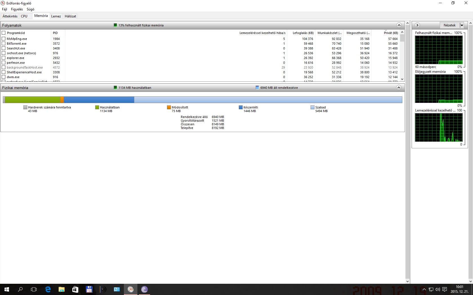The width and height of the screenshot is (473, 295).
Task: Sort by Privát (KB) column
Action: (x=386, y=33)
